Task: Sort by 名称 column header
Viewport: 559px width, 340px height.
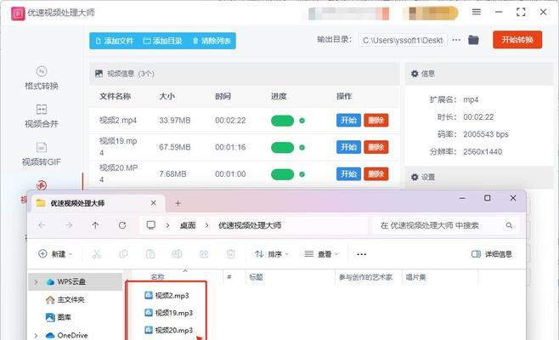Action: [157, 277]
